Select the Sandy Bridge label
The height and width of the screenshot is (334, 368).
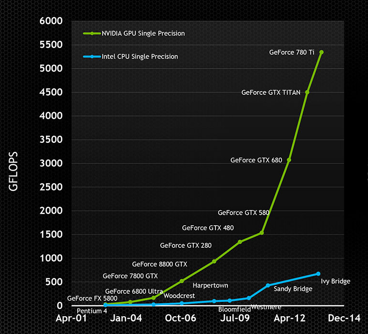tap(293, 289)
